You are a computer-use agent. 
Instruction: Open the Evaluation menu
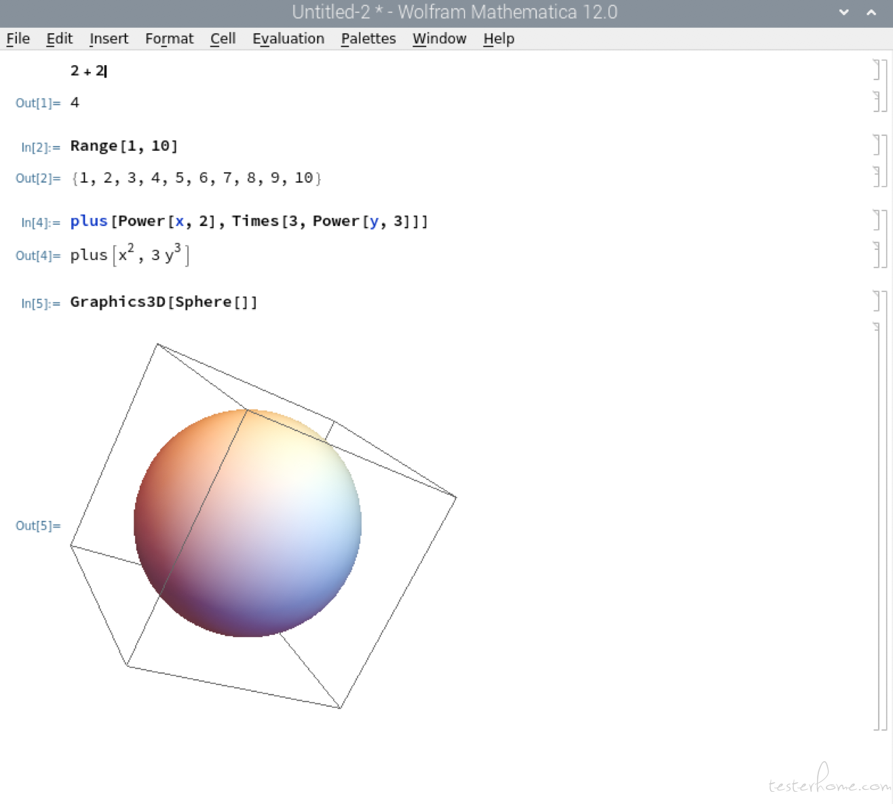click(288, 39)
